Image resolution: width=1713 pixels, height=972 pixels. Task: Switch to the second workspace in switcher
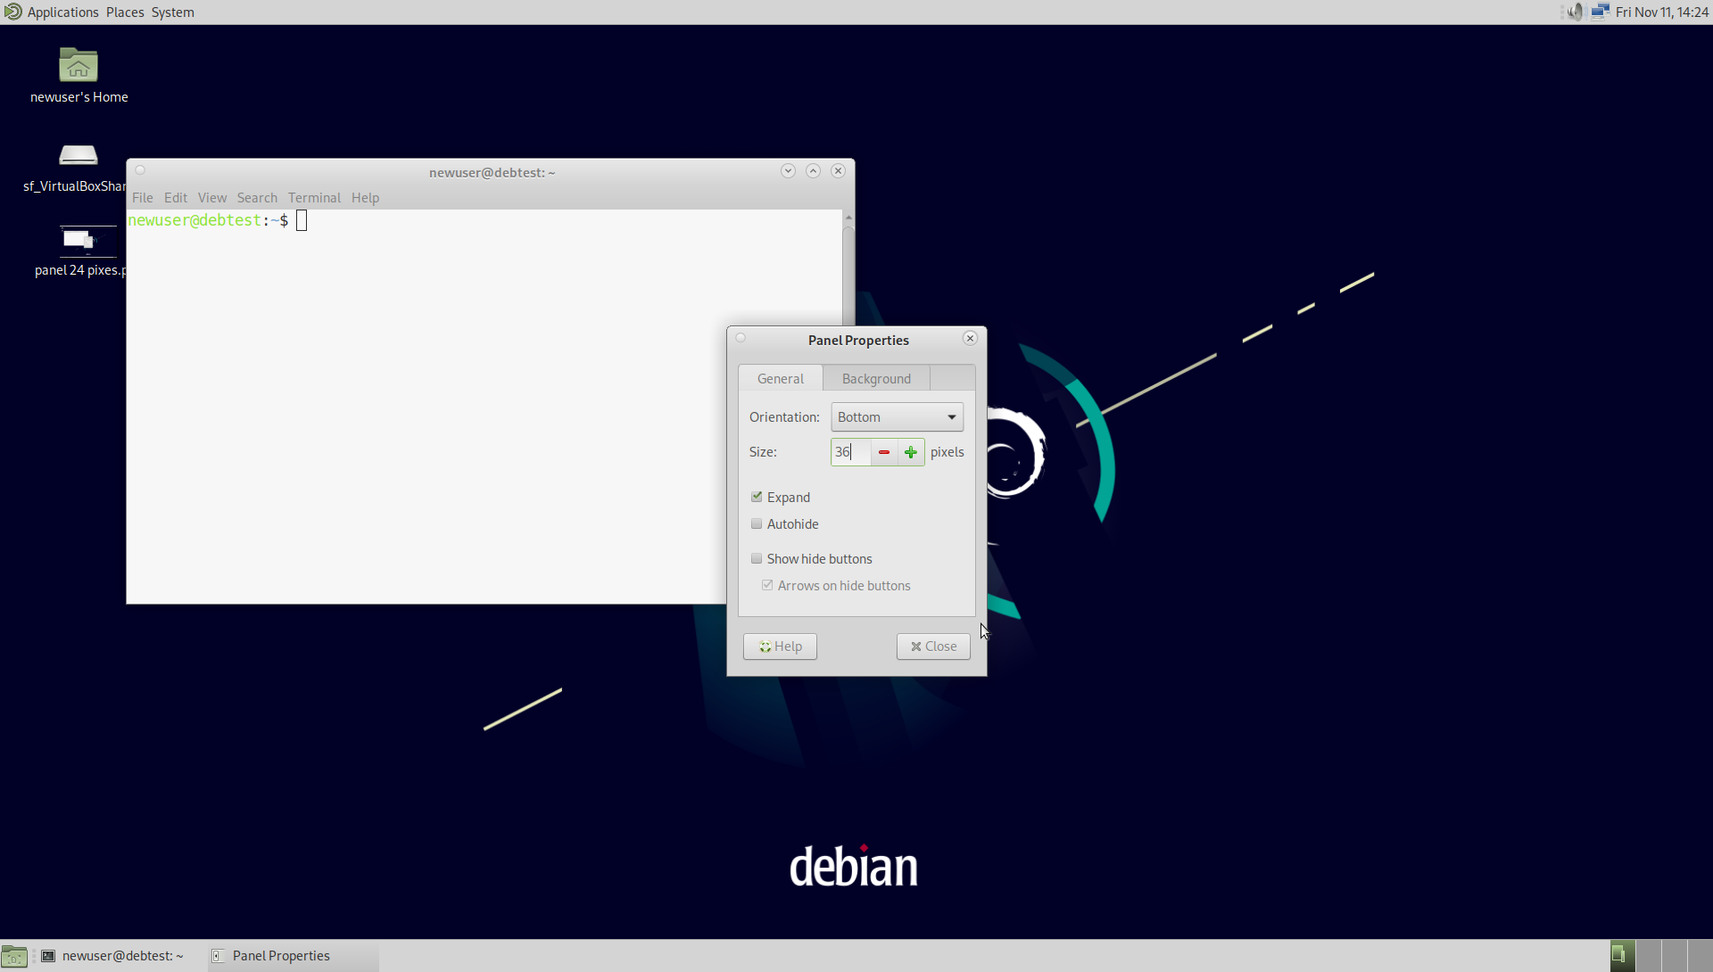click(x=1649, y=956)
